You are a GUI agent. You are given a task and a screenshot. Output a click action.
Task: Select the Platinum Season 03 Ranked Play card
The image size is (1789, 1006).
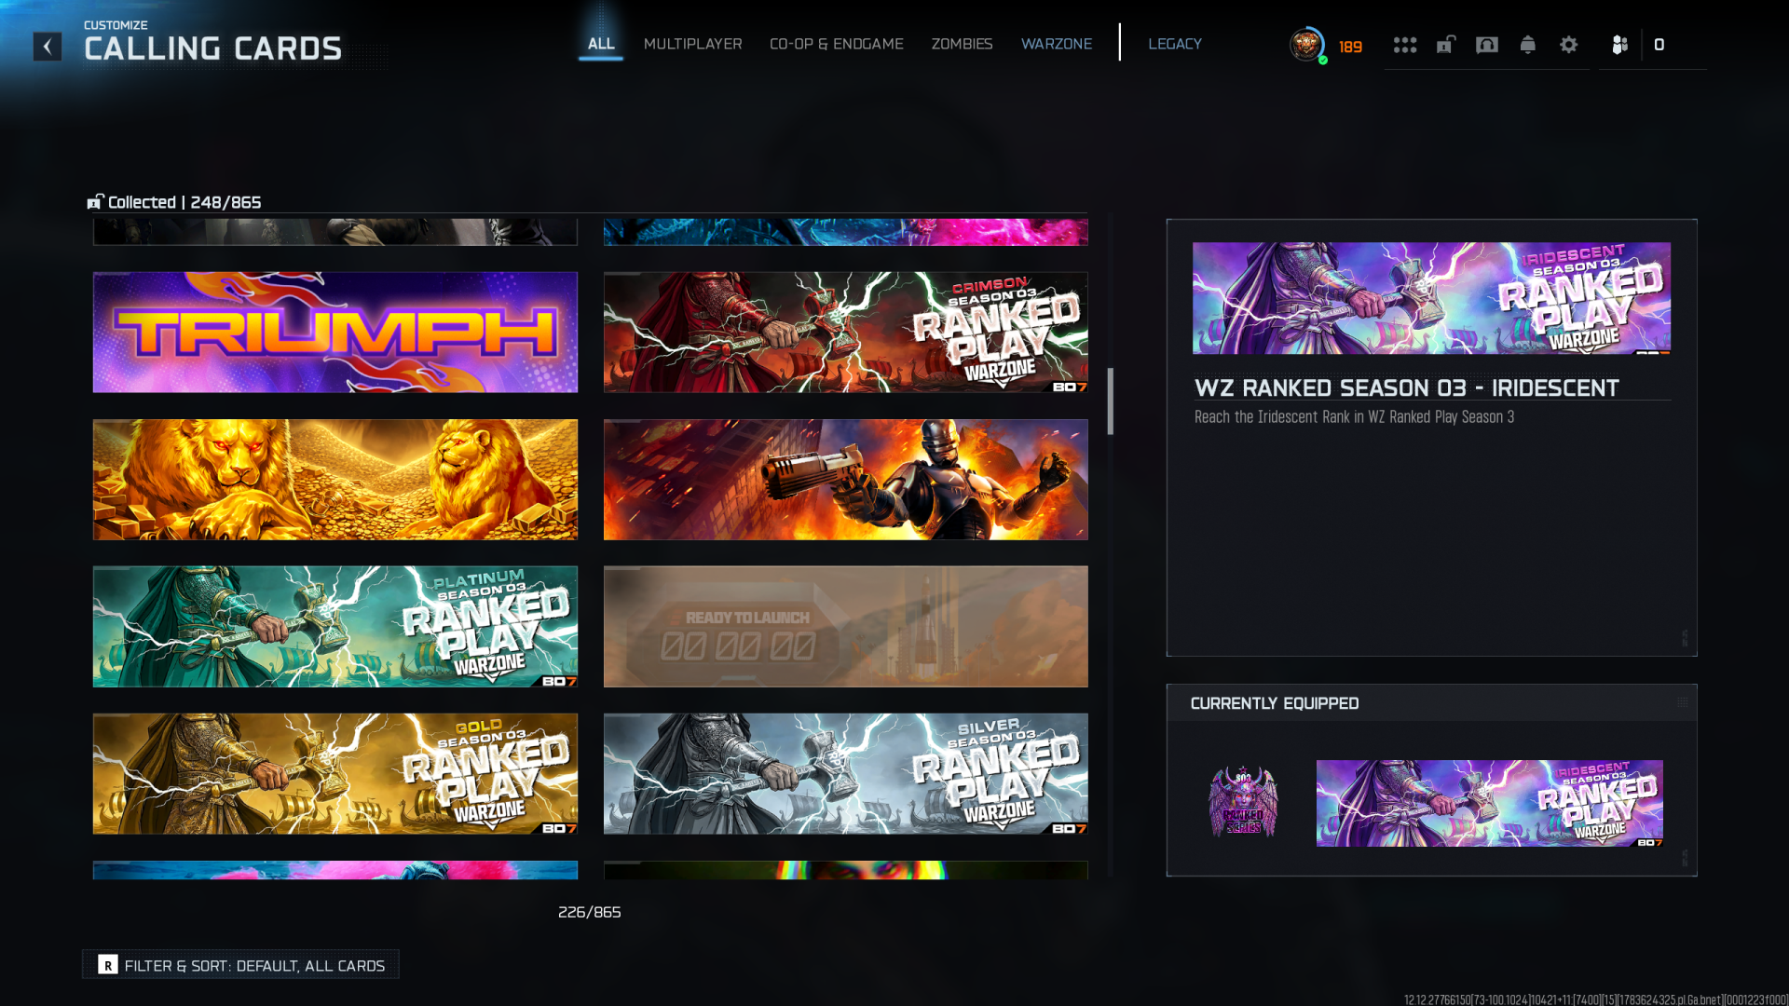(x=335, y=627)
